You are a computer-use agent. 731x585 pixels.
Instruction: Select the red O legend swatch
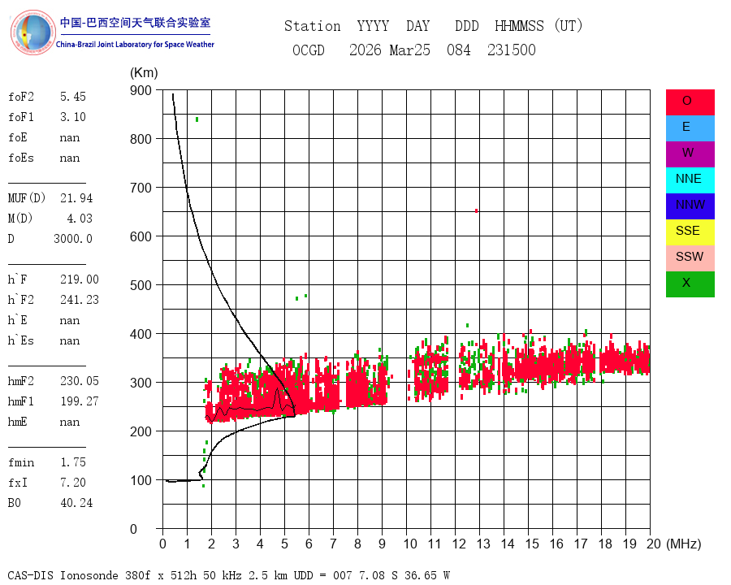point(690,102)
